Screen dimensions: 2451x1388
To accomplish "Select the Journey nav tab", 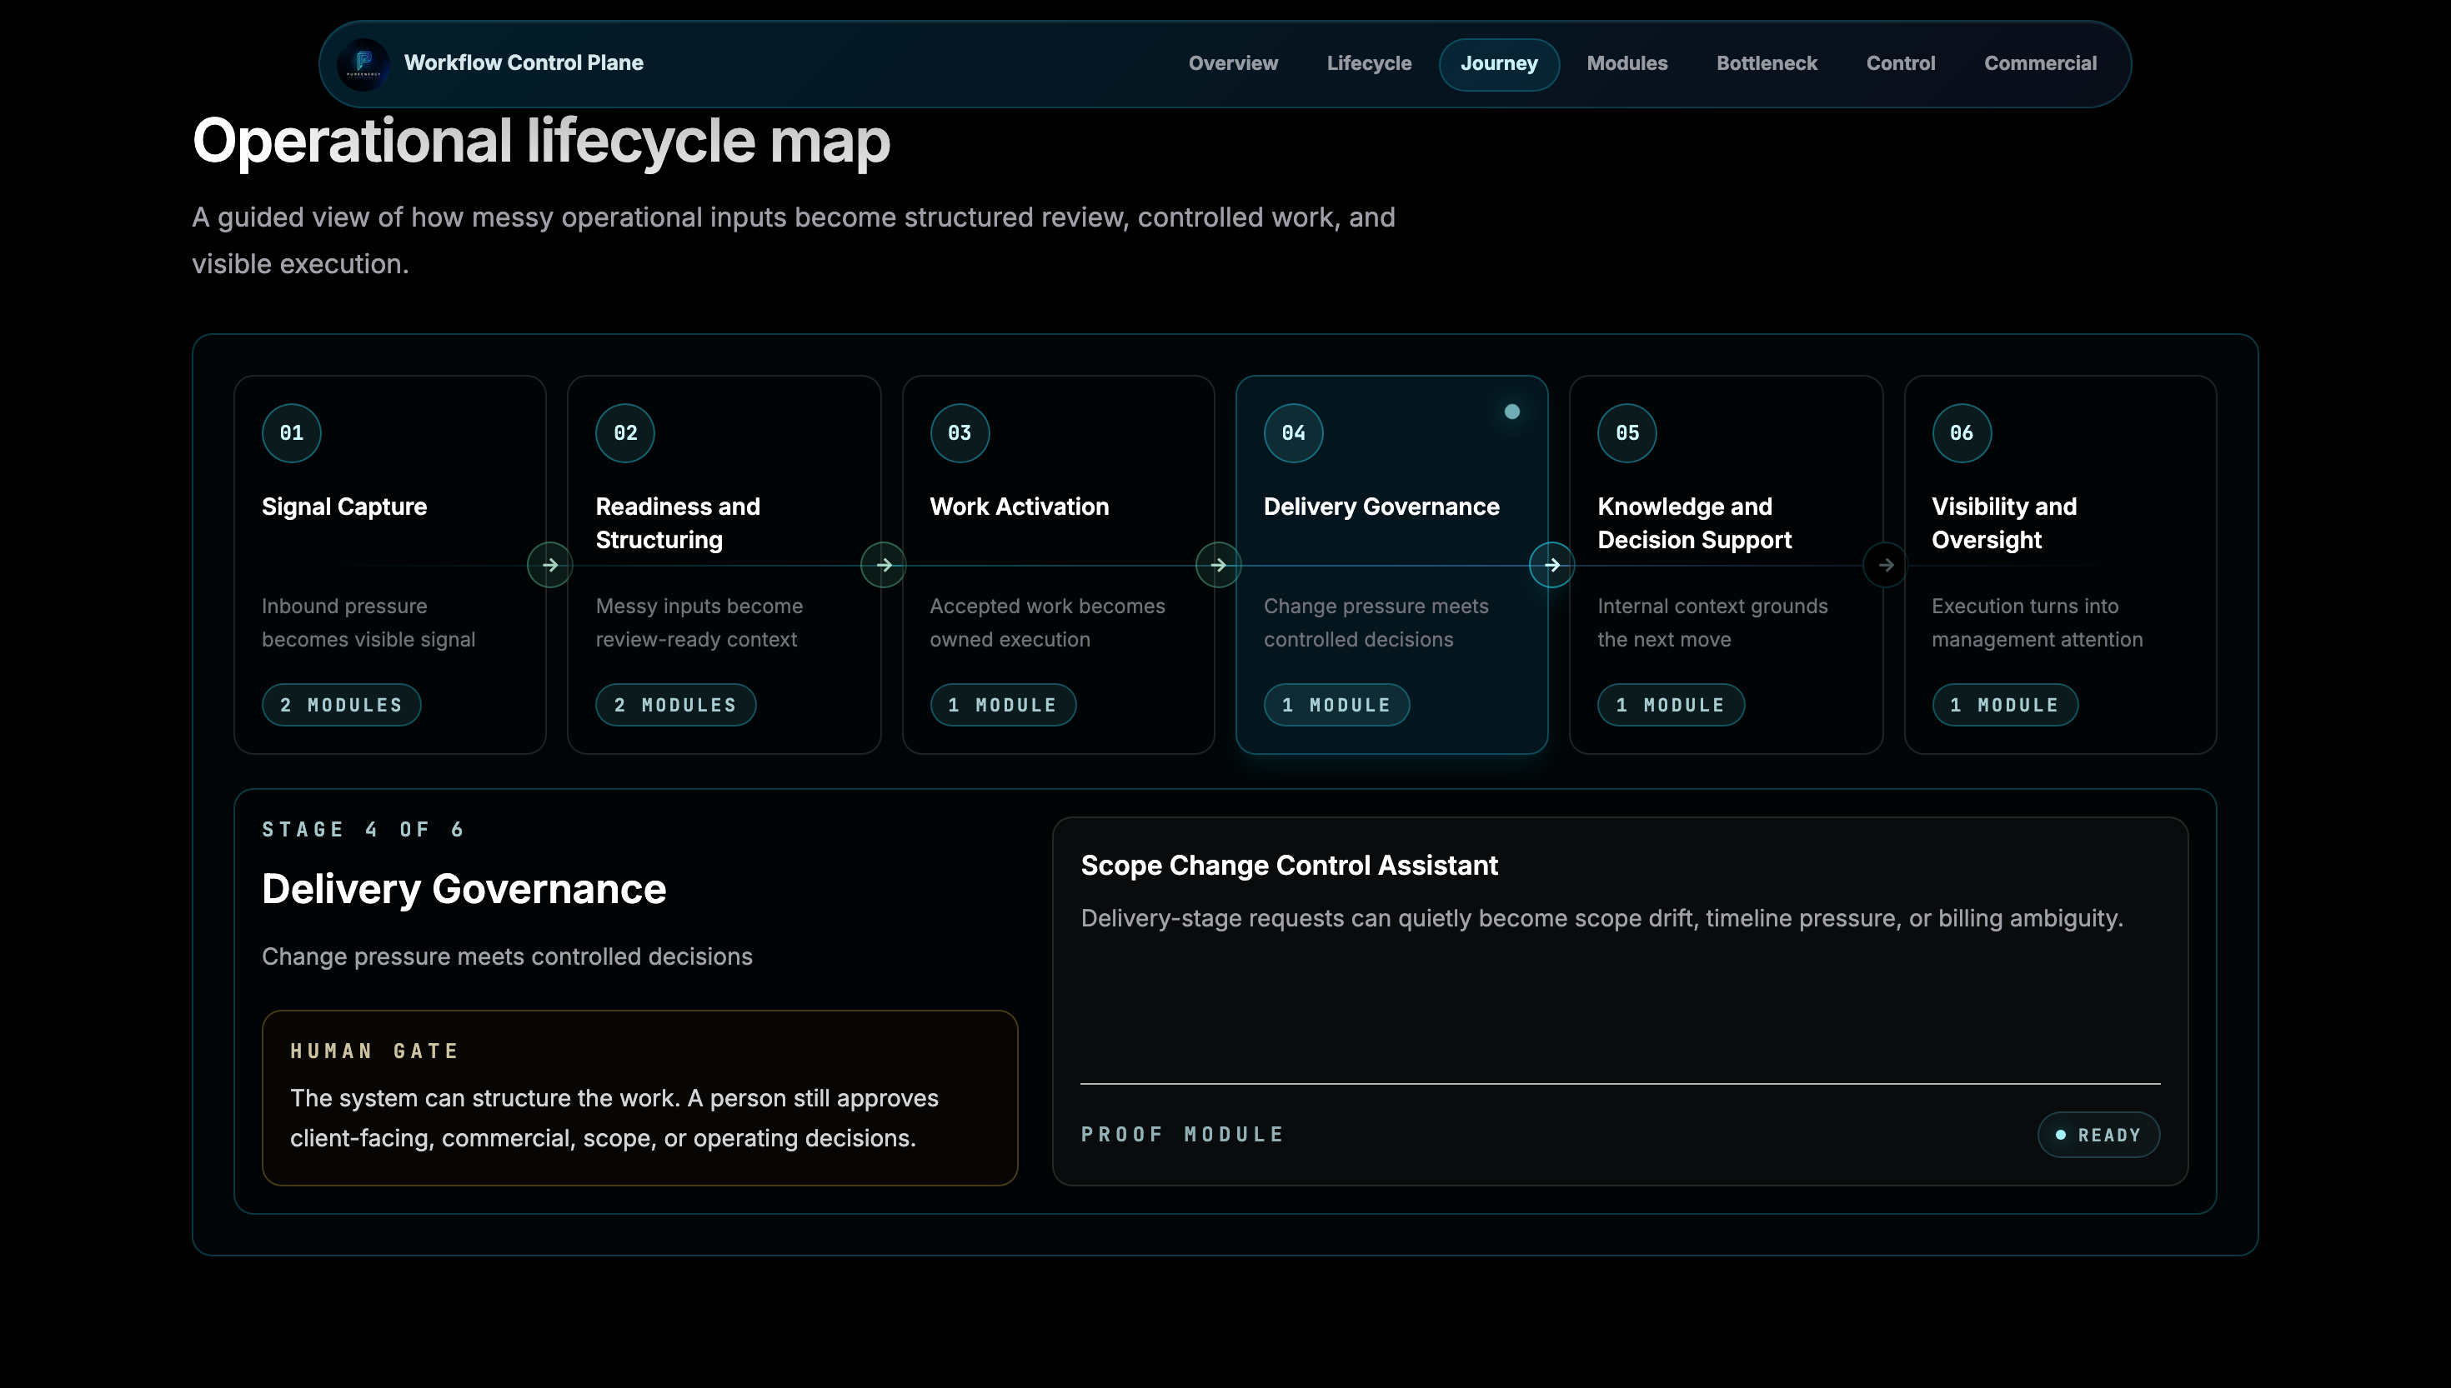I will (x=1499, y=64).
